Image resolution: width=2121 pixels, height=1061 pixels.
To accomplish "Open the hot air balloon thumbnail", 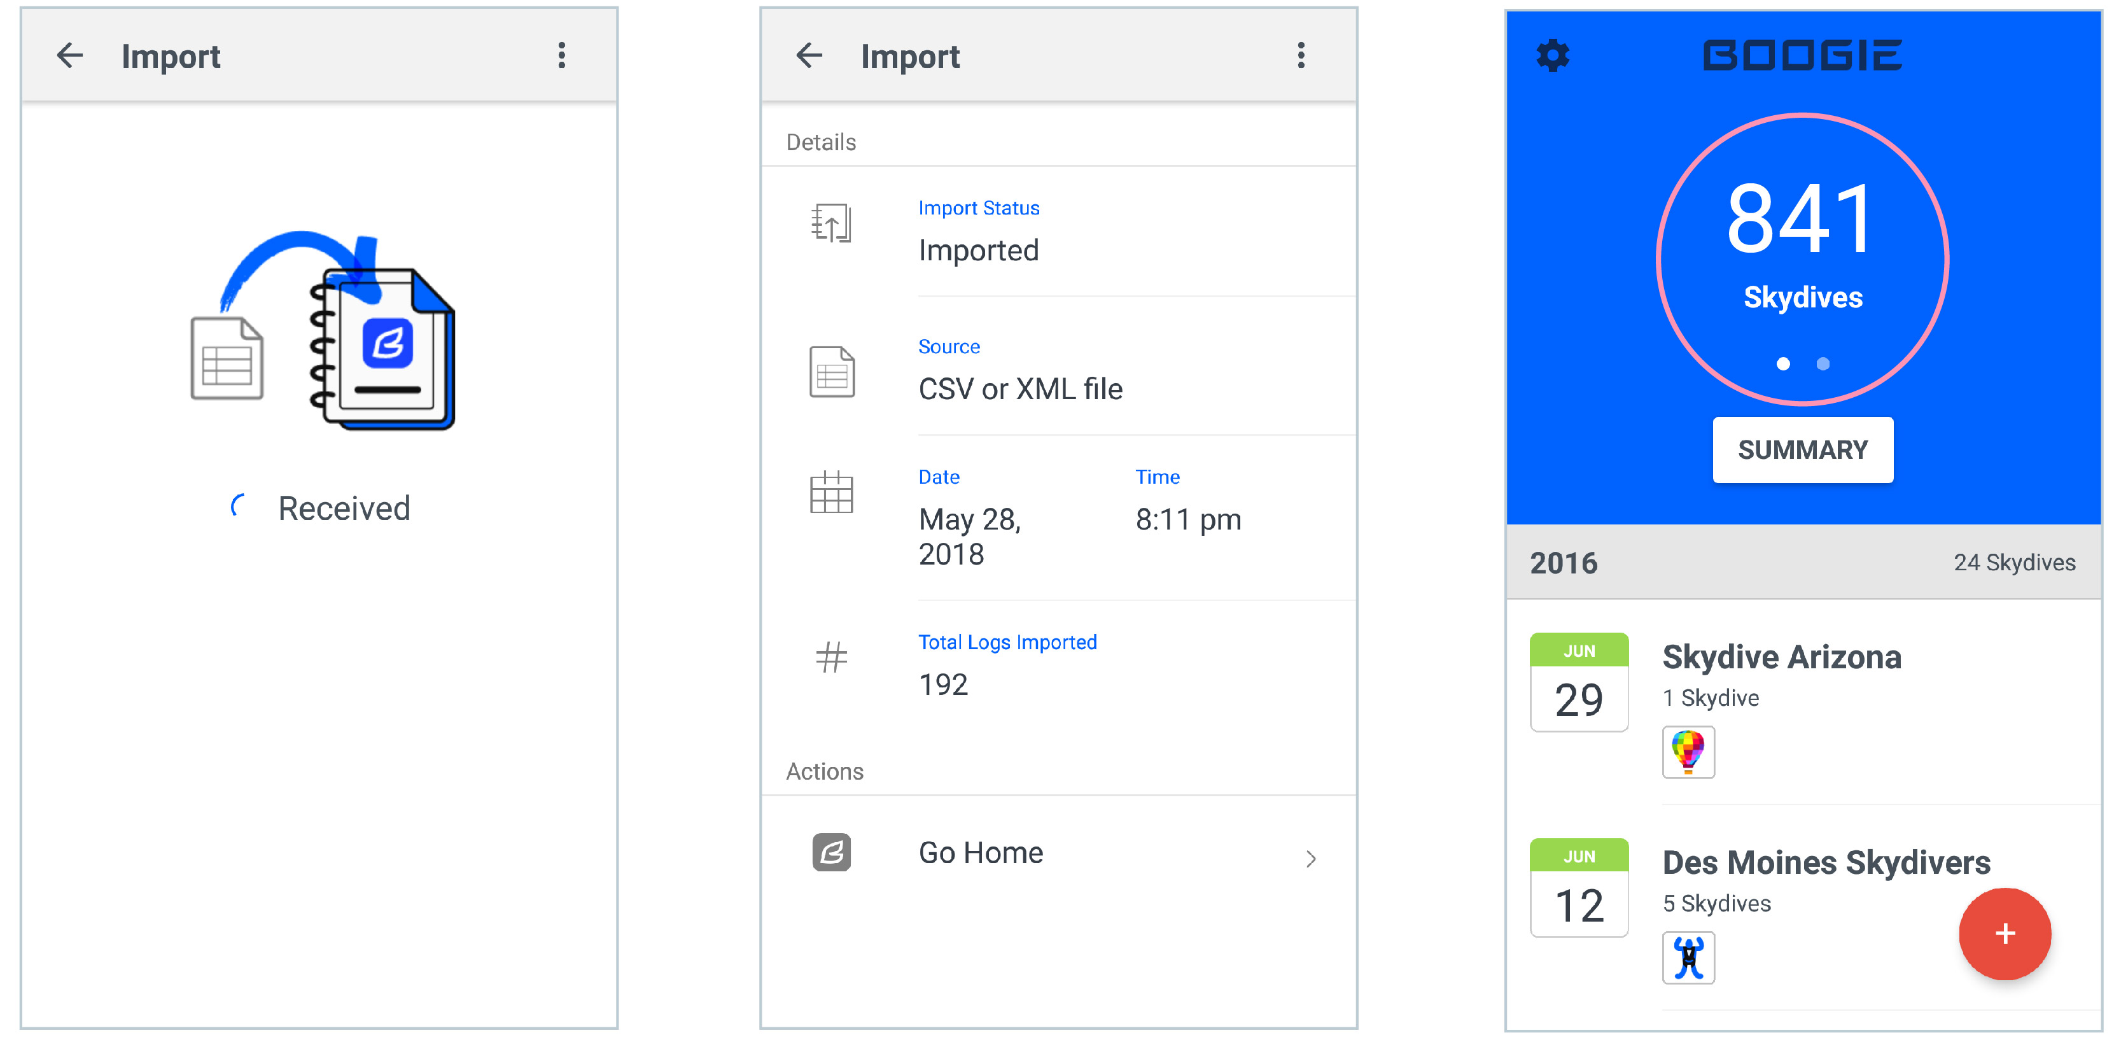I will click(1688, 751).
